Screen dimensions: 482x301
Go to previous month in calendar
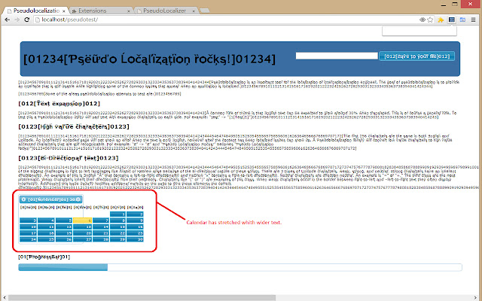coord(23,199)
